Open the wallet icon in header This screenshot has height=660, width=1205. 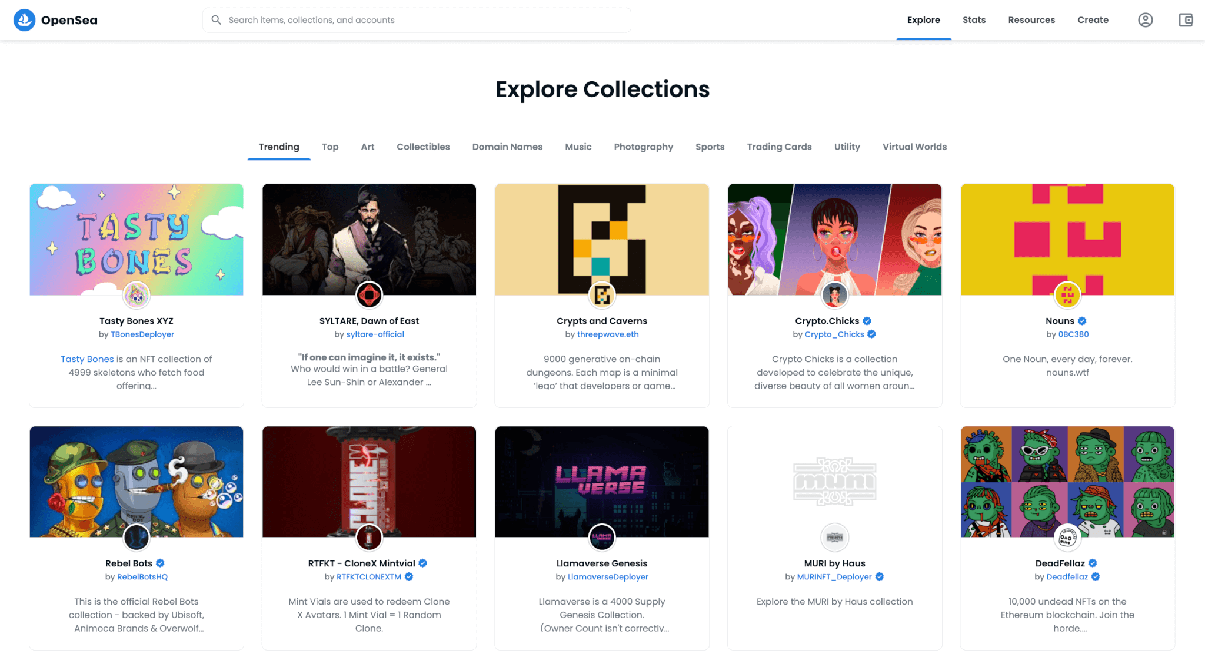[x=1186, y=20]
